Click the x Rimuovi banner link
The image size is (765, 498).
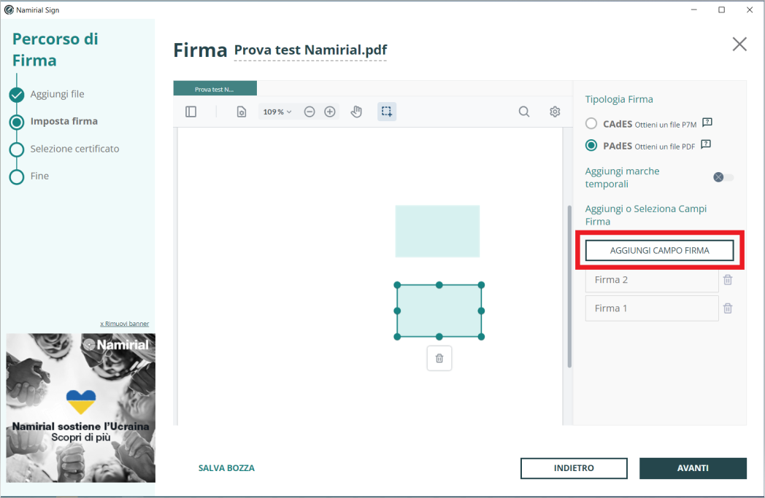[x=124, y=324]
